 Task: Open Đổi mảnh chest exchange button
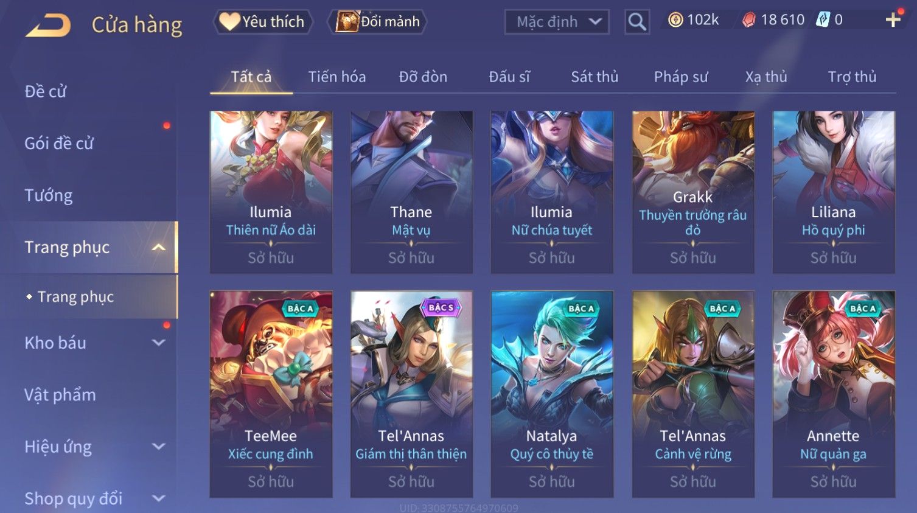pos(377,22)
